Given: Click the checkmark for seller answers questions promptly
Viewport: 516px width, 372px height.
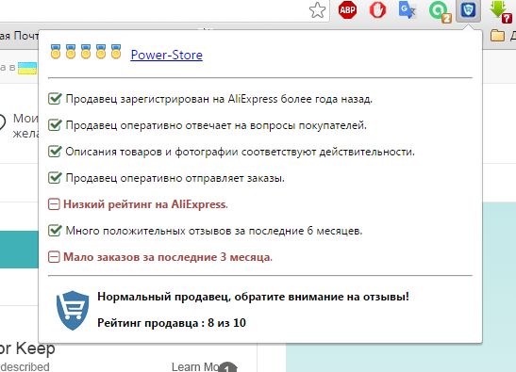Looking at the screenshot, I should click(55, 124).
